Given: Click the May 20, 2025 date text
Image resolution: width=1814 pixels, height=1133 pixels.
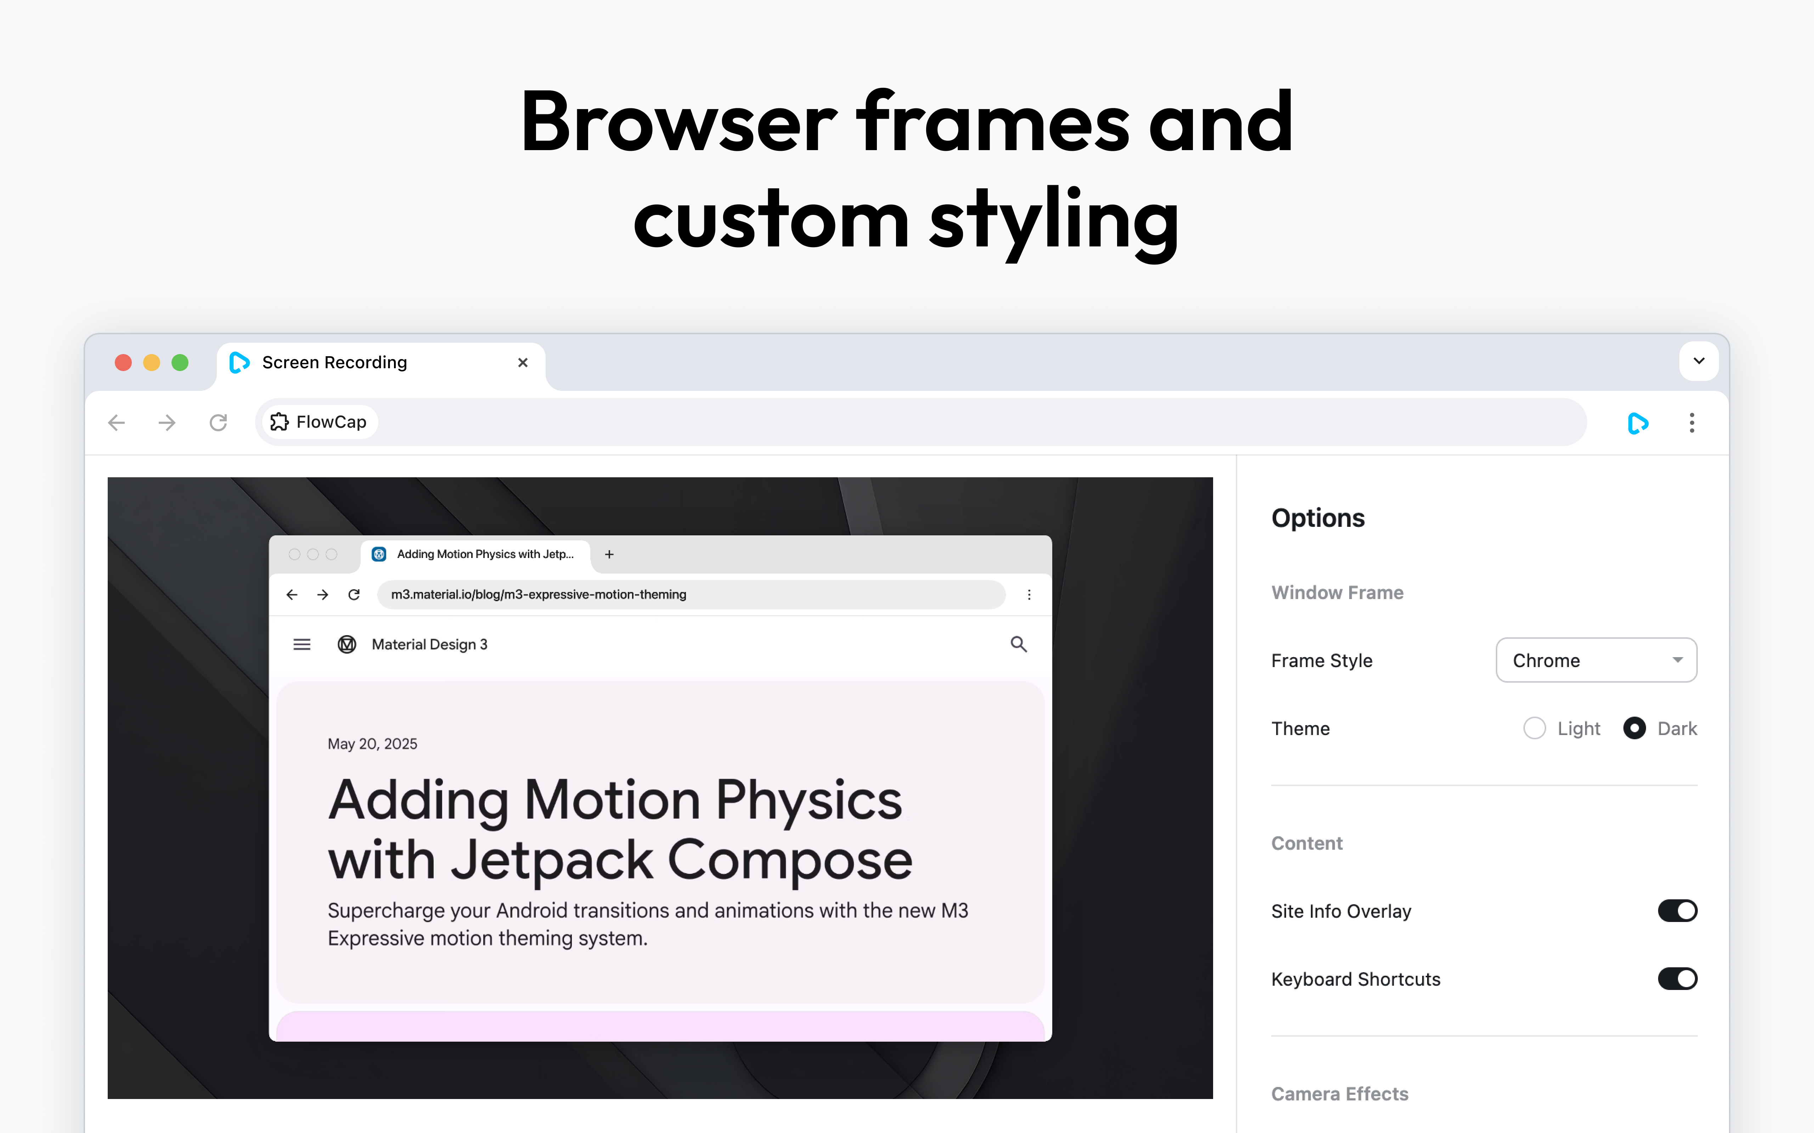Looking at the screenshot, I should point(373,744).
